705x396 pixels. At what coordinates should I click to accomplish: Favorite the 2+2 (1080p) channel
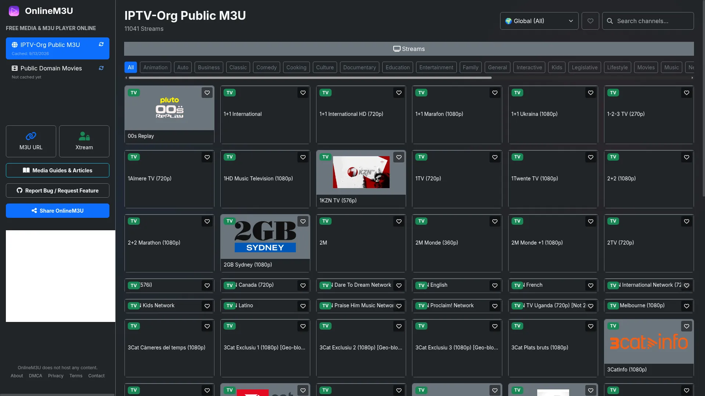[687, 157]
